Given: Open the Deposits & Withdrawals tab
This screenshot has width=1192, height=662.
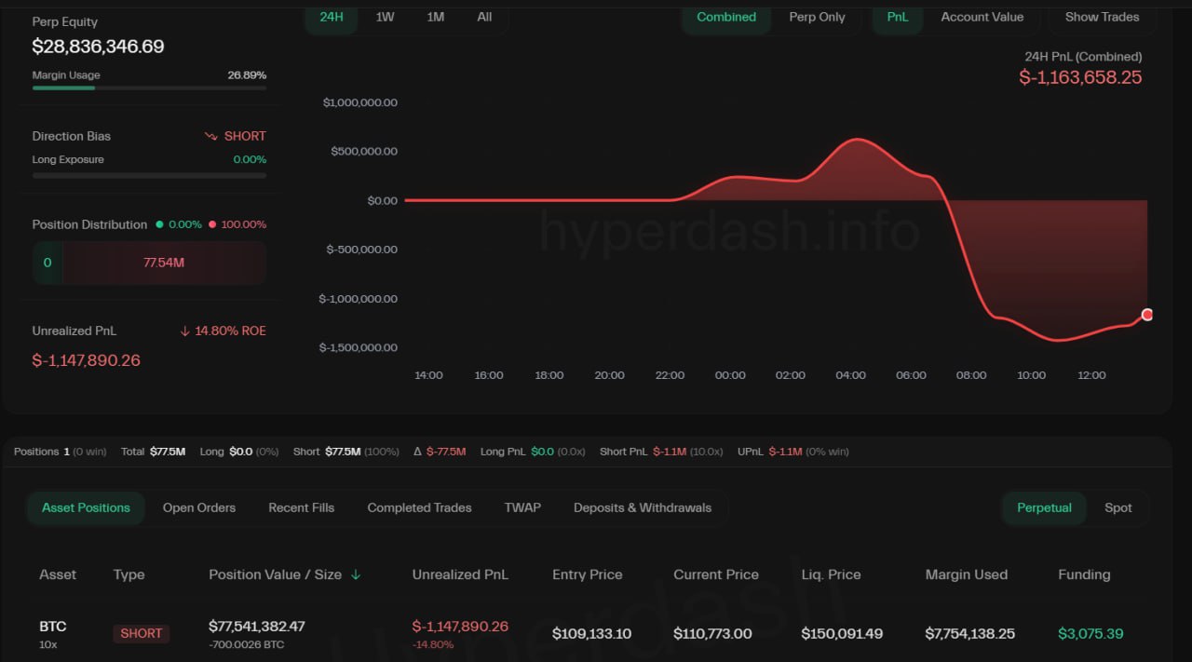Looking at the screenshot, I should pyautogui.click(x=642, y=507).
